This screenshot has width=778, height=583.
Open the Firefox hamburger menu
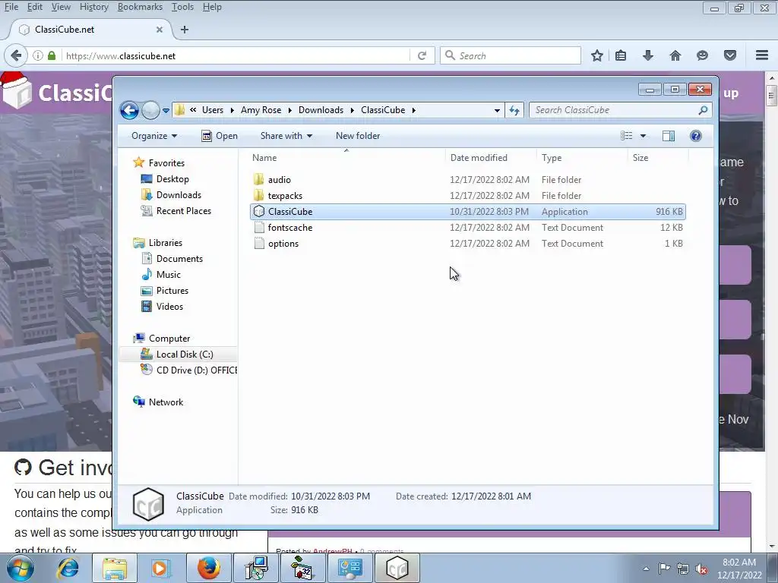click(762, 55)
